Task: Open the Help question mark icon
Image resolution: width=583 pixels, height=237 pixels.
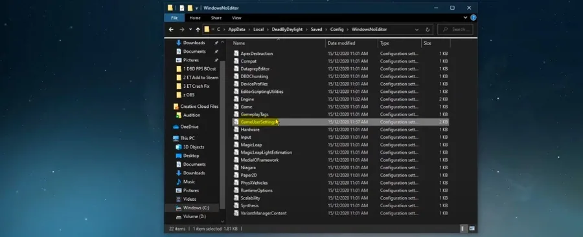Action: pyautogui.click(x=474, y=17)
